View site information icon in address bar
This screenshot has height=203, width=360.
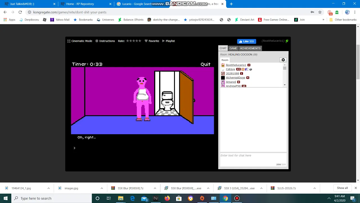click(29, 12)
